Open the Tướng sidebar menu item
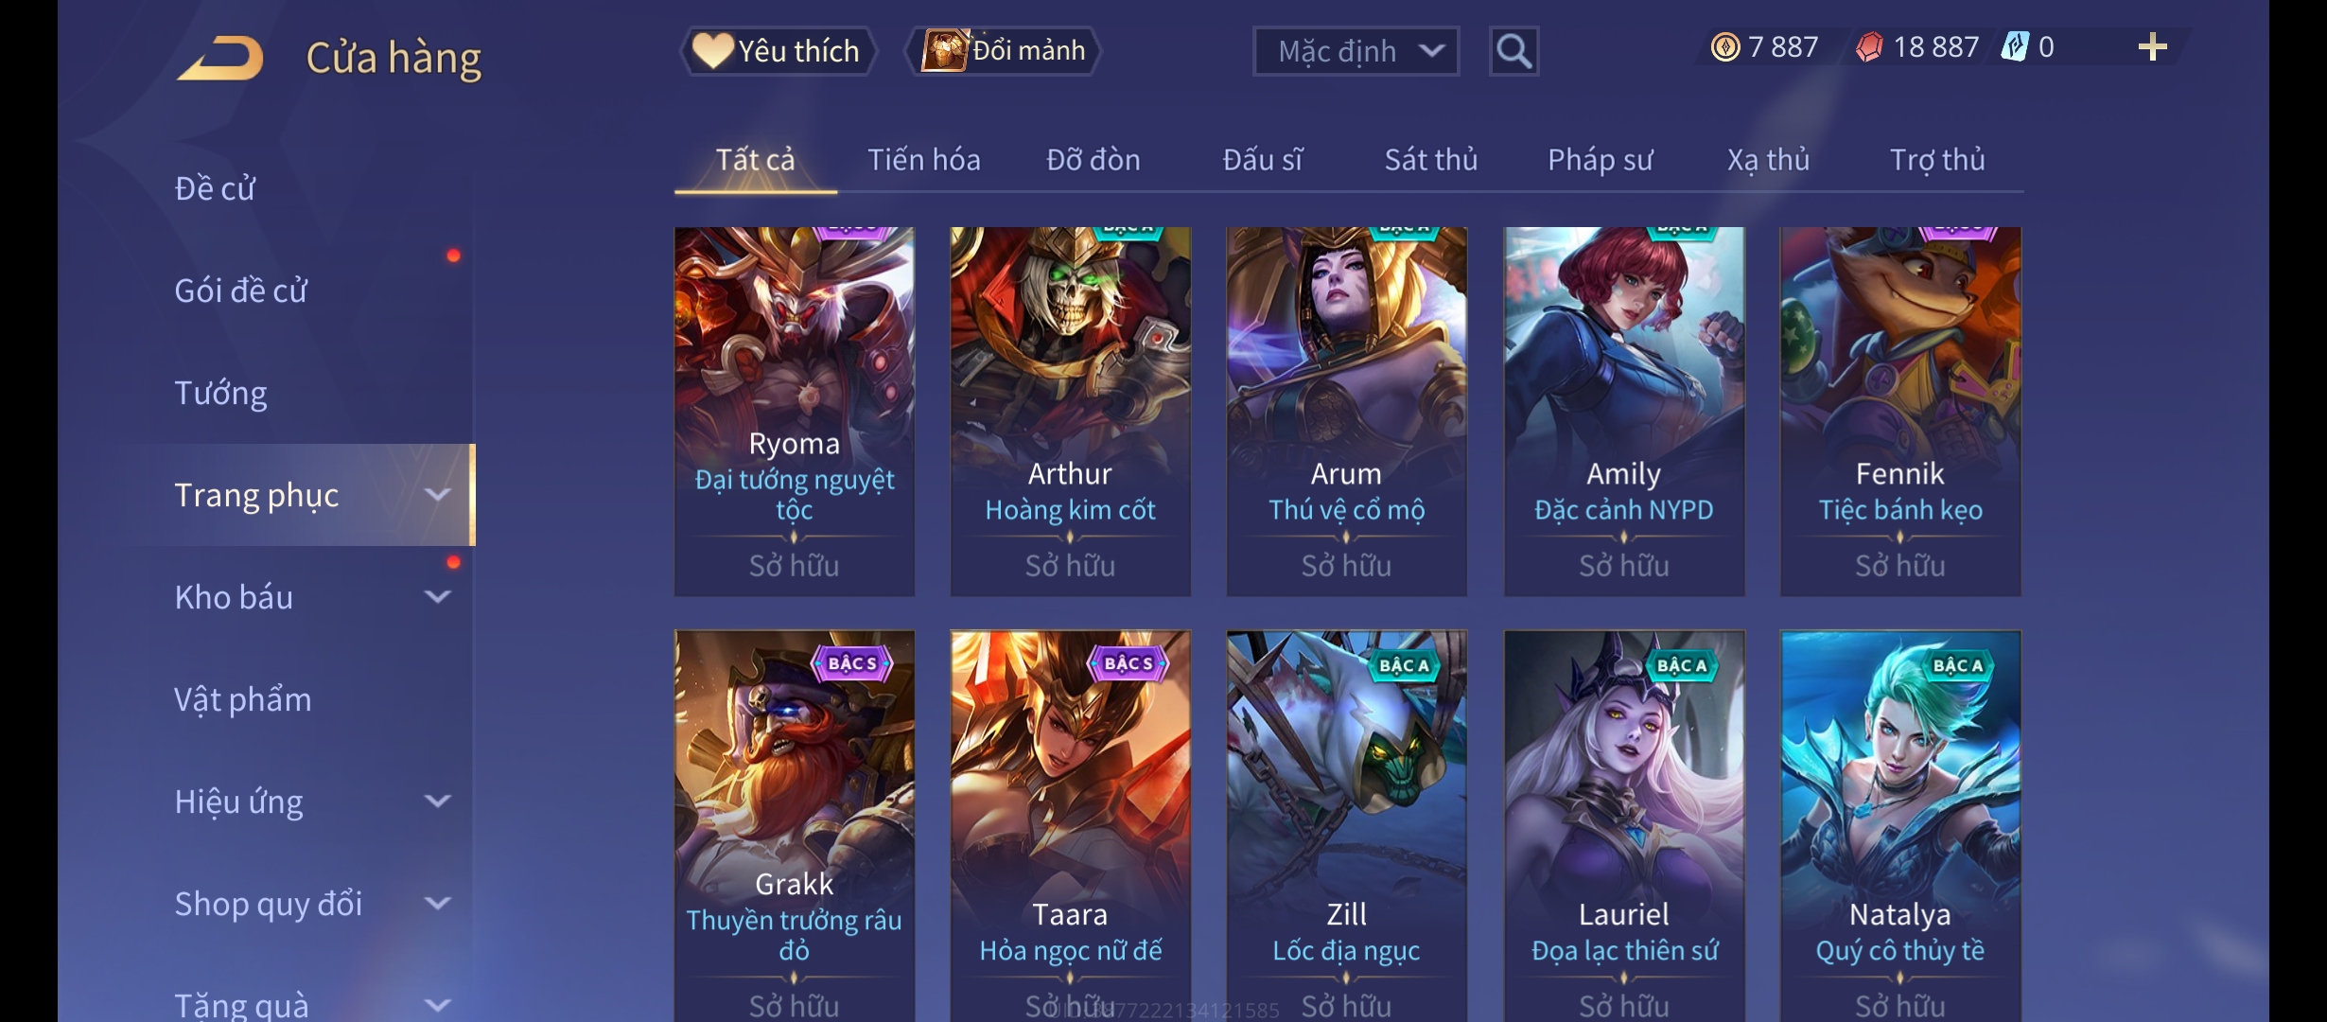The image size is (2327, 1022). tap(220, 393)
